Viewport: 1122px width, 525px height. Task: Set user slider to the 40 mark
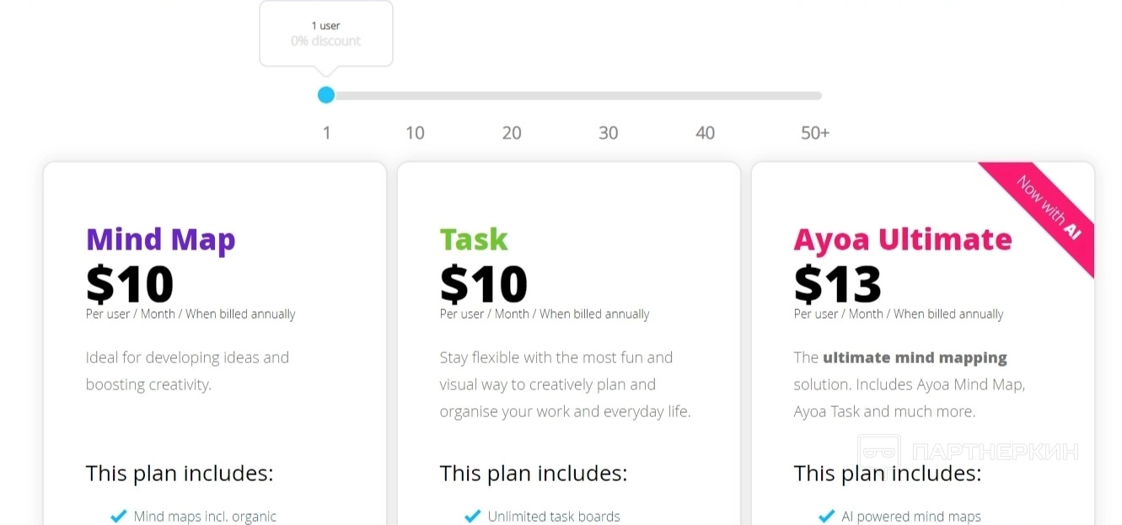click(706, 95)
